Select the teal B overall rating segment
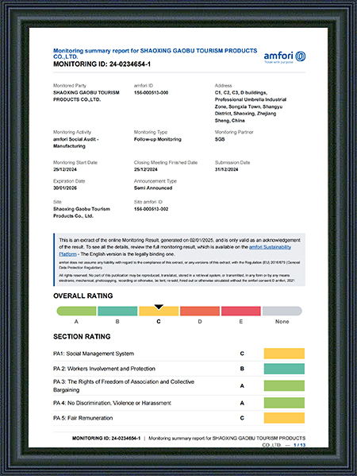This screenshot has width=357, height=476. [117, 311]
